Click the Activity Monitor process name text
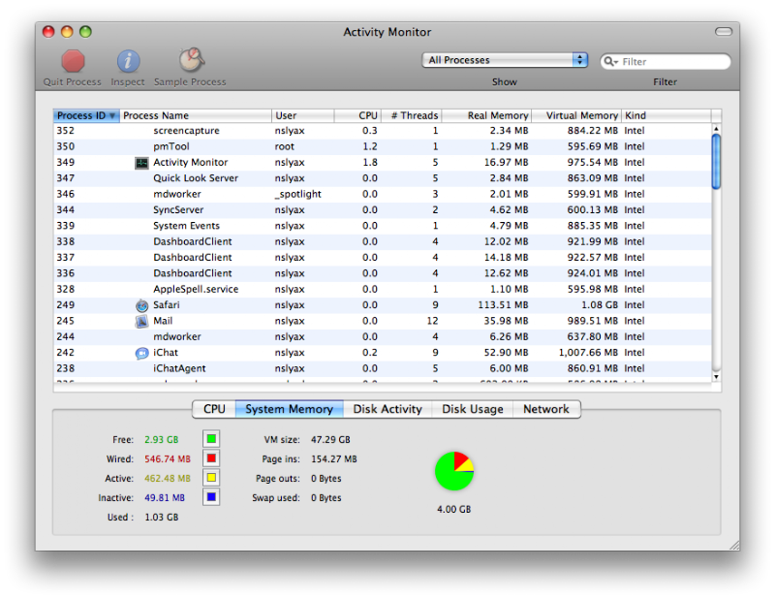775x599 pixels. [190, 162]
